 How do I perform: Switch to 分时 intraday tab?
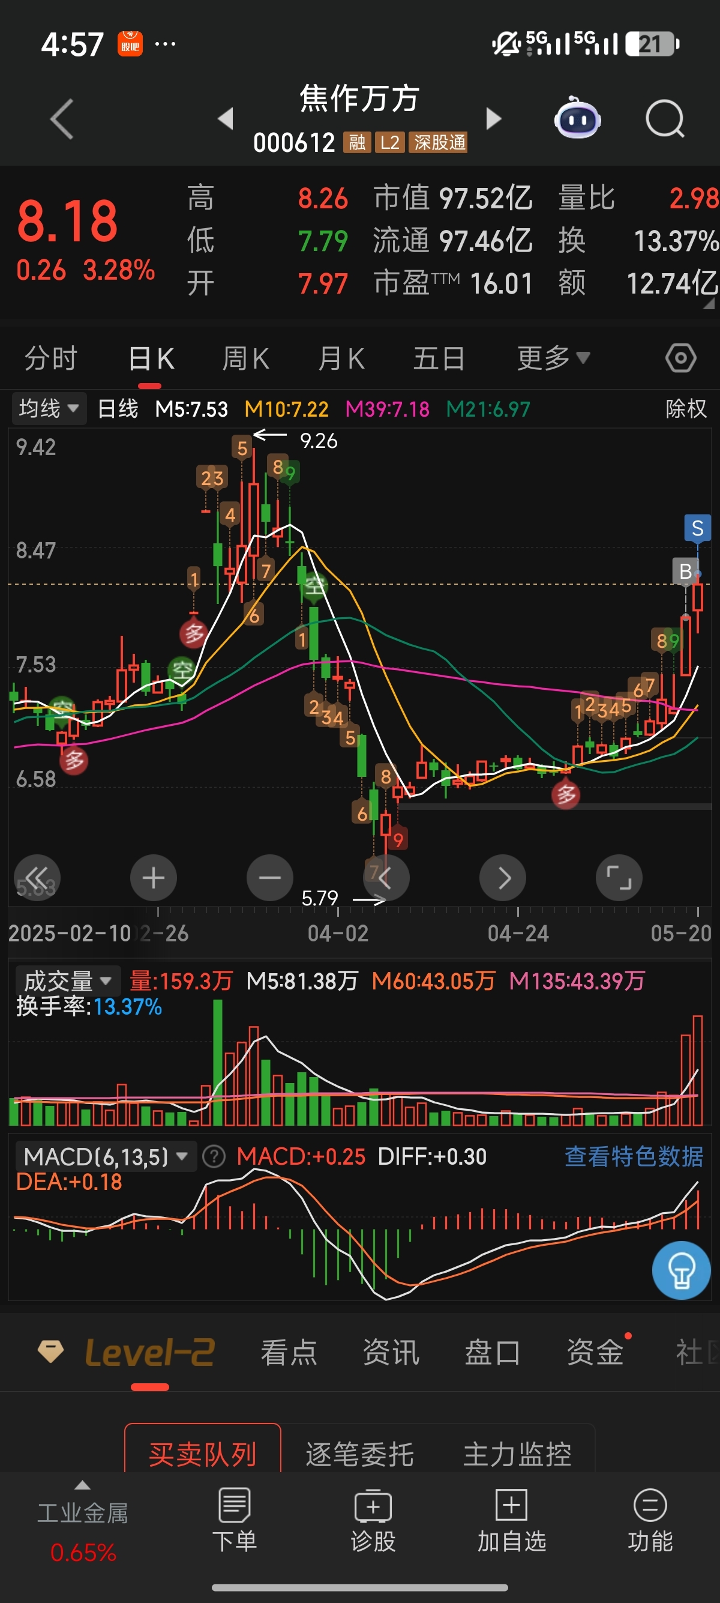[x=51, y=358]
